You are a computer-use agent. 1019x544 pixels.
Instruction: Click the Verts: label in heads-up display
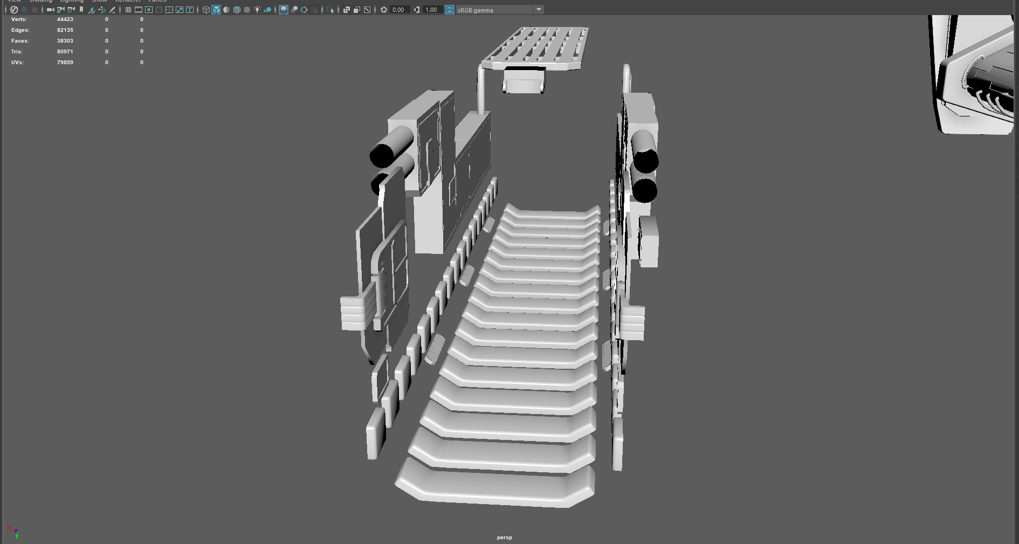19,19
